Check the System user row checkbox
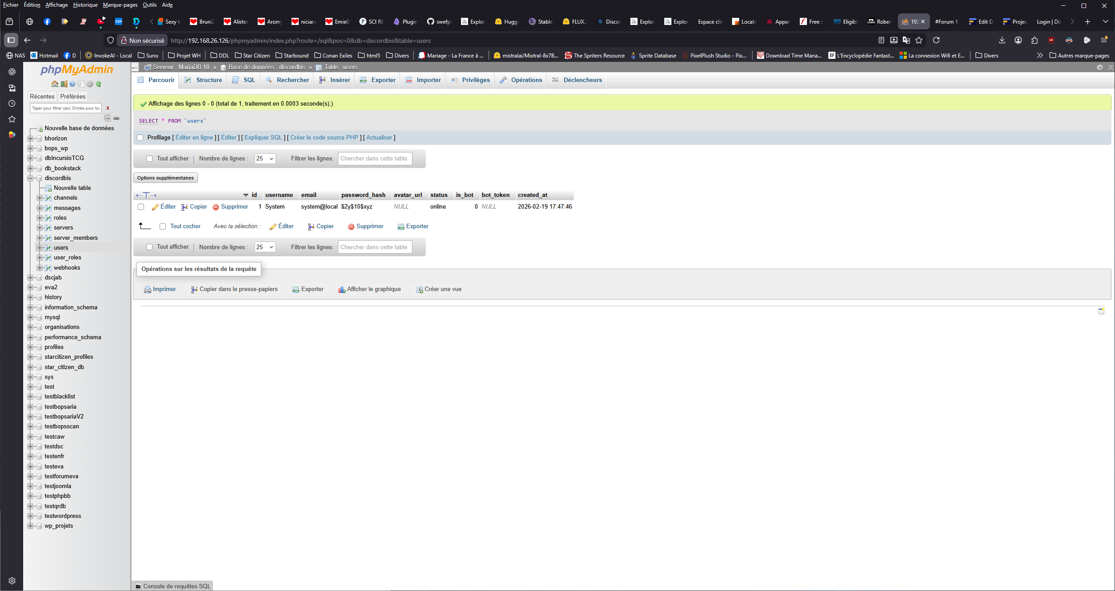This screenshot has width=1115, height=591. (141, 207)
